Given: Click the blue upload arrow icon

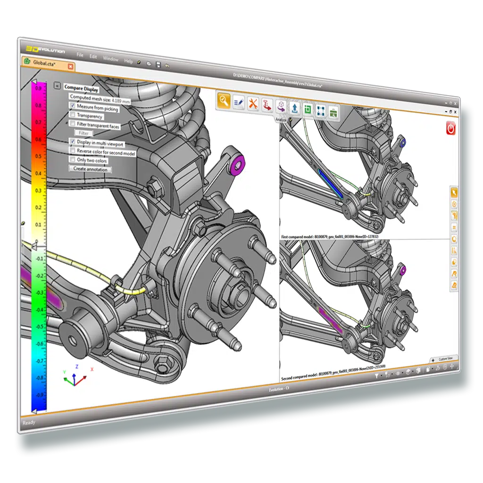Looking at the screenshot, I should [294, 108].
